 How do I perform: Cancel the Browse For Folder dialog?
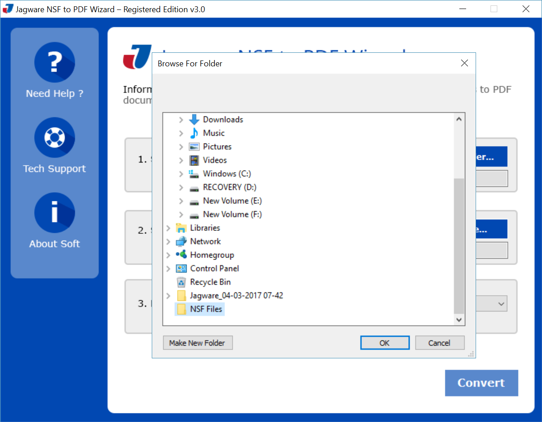439,343
